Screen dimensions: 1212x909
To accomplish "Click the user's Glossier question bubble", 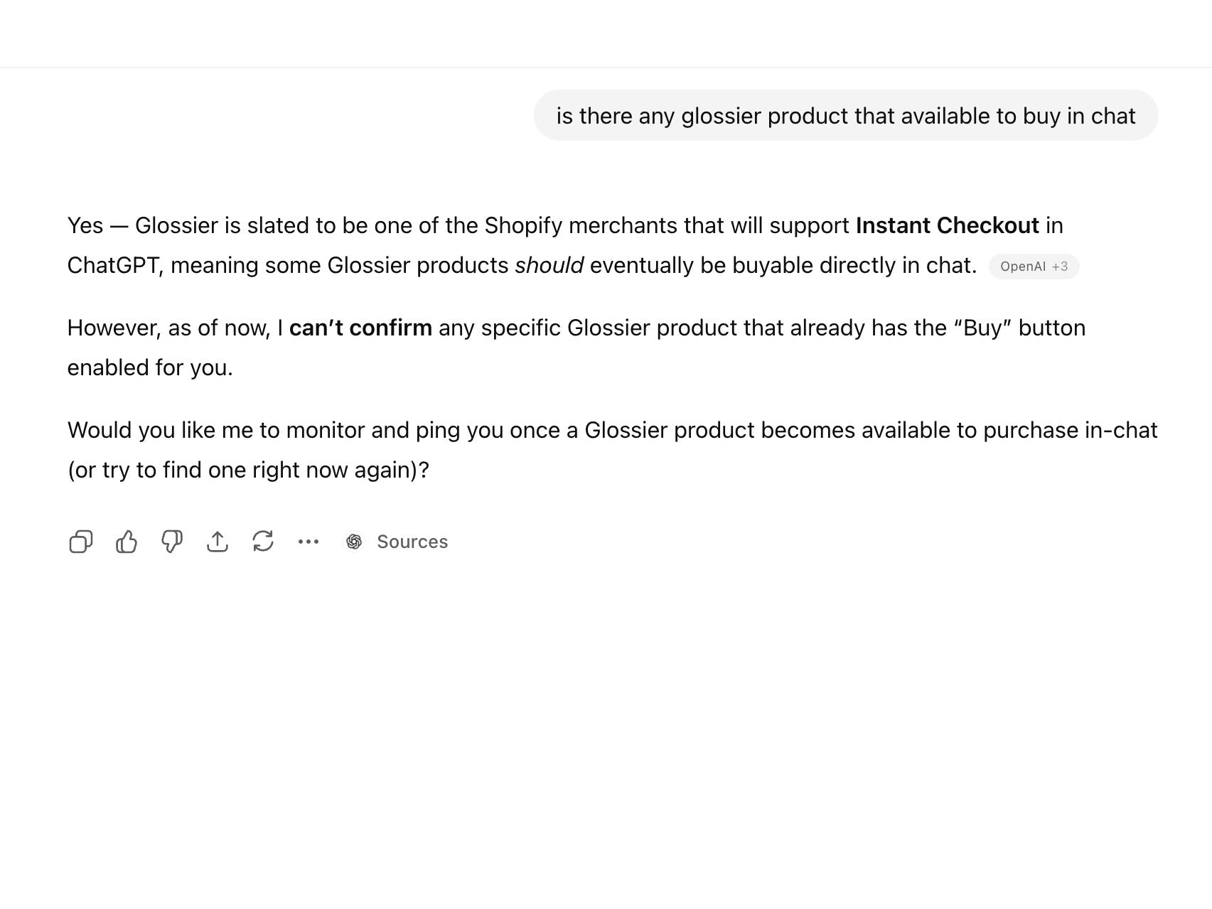I will (x=845, y=116).
